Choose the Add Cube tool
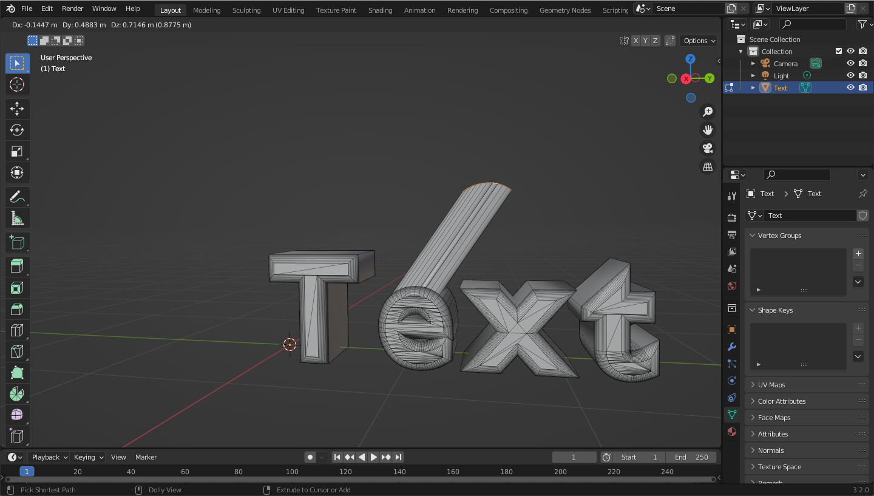Image resolution: width=874 pixels, height=496 pixels. [x=18, y=243]
